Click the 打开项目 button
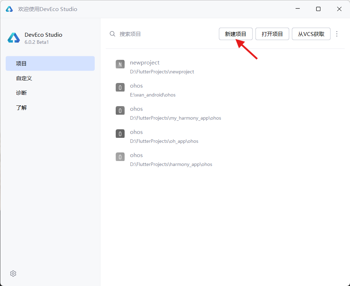This screenshot has width=350, height=286. coord(272,34)
